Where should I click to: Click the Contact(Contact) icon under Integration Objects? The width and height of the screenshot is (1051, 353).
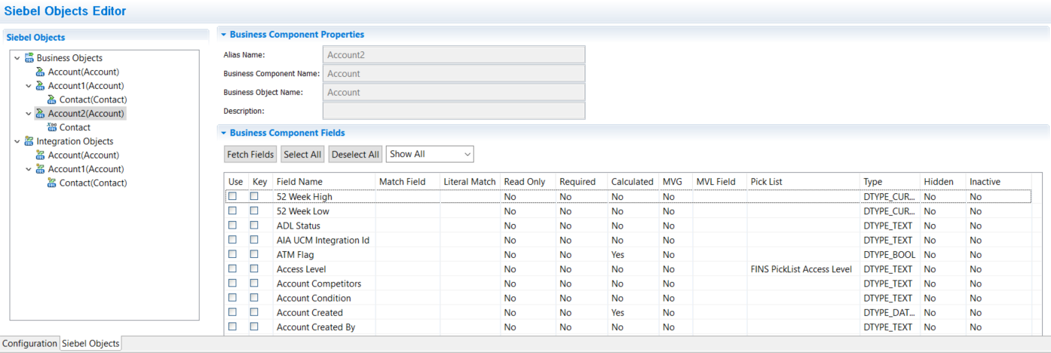[52, 183]
